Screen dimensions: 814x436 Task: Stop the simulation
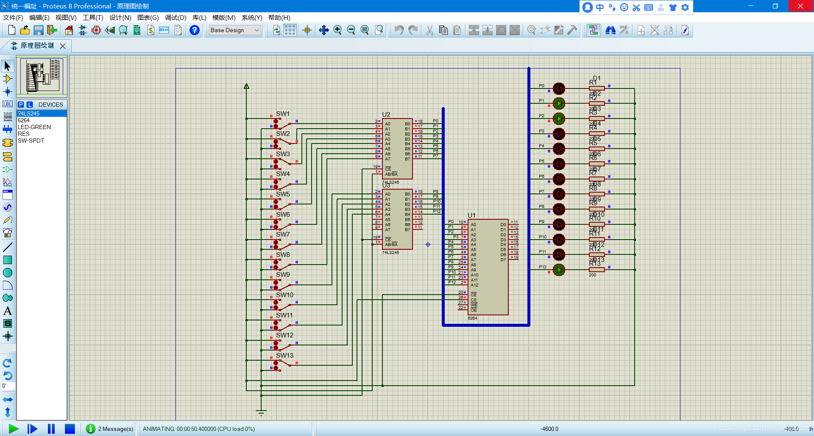click(70, 429)
